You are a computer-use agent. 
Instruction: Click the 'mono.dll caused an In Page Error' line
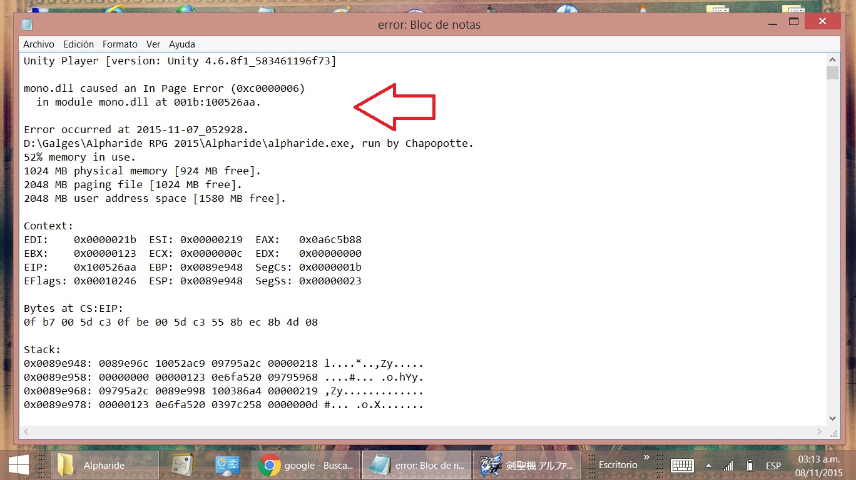[x=165, y=88]
